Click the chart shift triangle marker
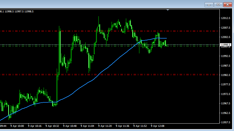234x131 pixels. [168, 10]
